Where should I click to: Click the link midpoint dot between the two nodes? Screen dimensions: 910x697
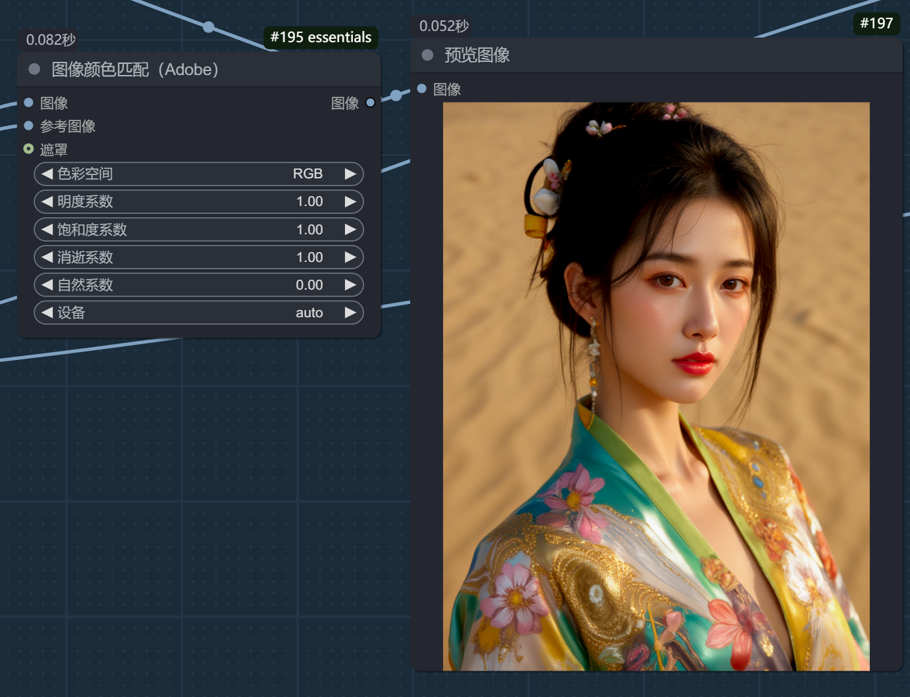click(396, 95)
